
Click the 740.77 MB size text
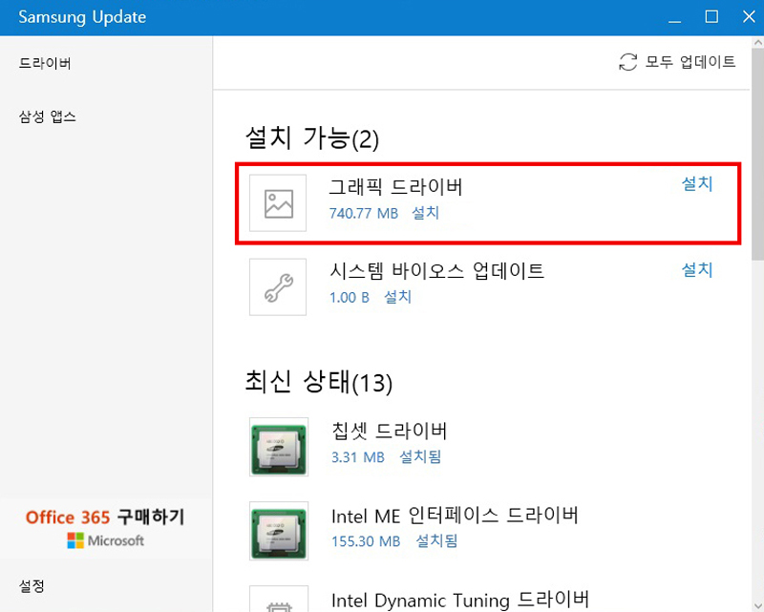point(364,214)
